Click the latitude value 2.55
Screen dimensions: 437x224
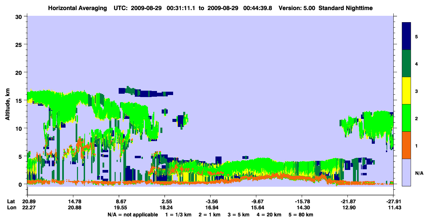coord(167,201)
